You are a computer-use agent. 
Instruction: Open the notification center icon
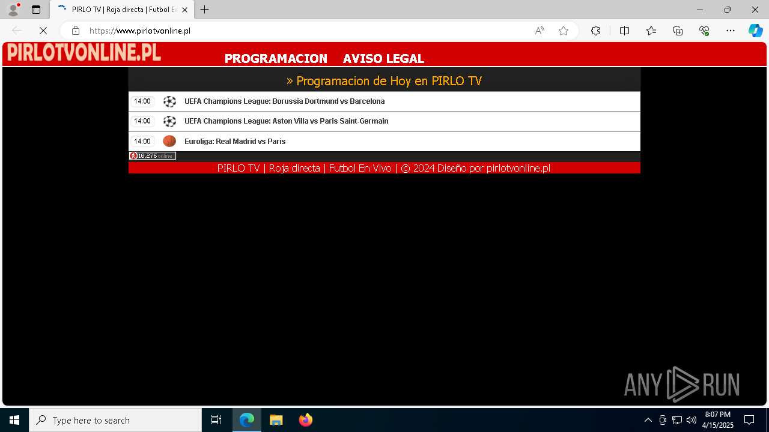749,420
